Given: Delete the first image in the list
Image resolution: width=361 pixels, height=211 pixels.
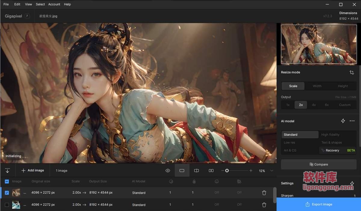Looking at the screenshot, I should (264, 193).
